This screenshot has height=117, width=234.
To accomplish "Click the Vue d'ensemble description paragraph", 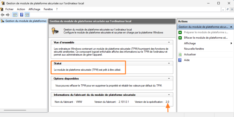I will tap(111, 52).
